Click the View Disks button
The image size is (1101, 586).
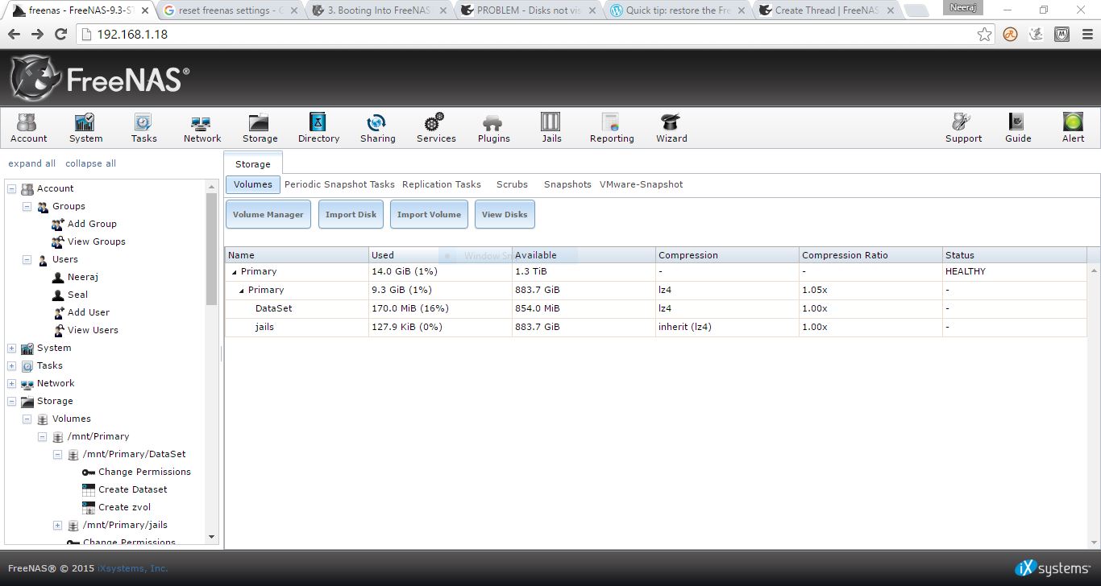click(x=505, y=214)
